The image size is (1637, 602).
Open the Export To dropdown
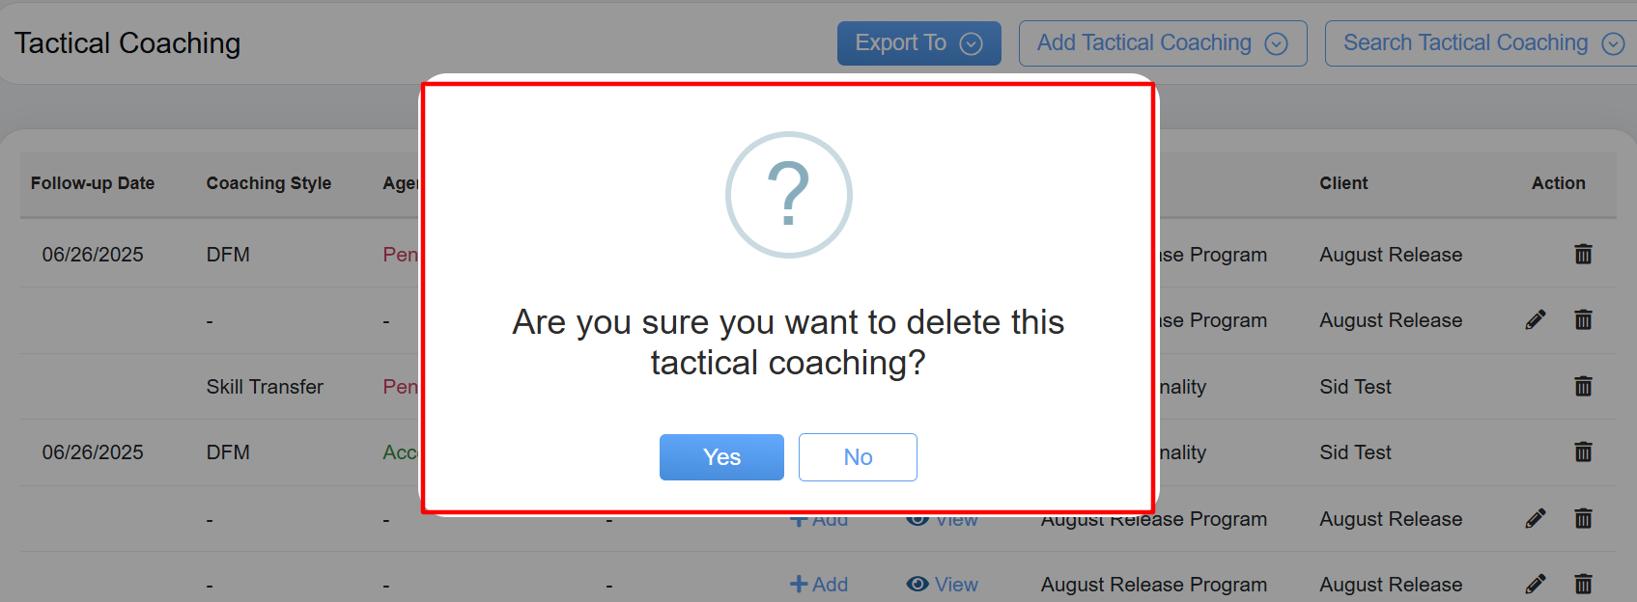pos(918,43)
